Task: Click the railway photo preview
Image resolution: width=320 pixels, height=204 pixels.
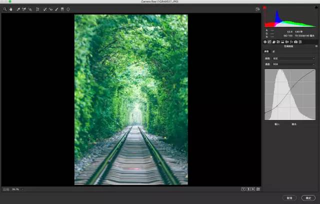Action: pyautogui.click(x=131, y=100)
